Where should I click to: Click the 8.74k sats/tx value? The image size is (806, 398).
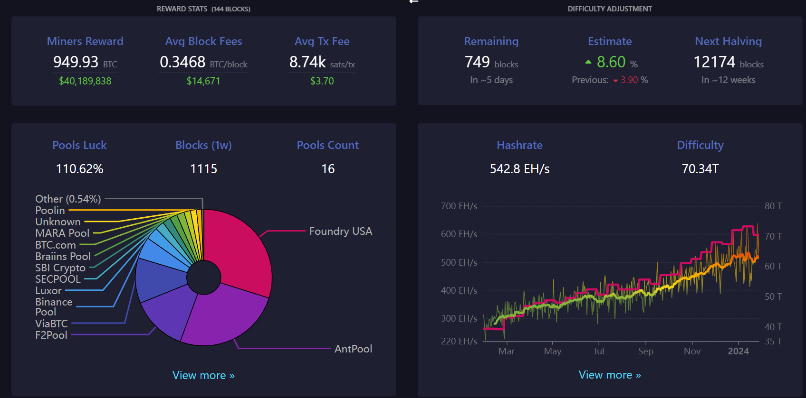point(322,62)
